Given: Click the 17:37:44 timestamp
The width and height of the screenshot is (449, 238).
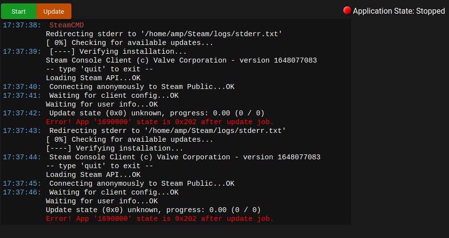Looking at the screenshot, I should click(x=22, y=157).
